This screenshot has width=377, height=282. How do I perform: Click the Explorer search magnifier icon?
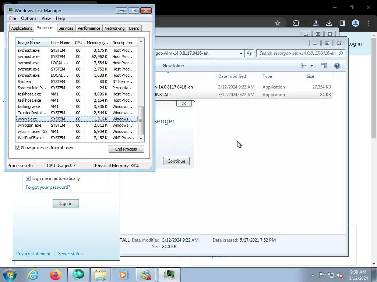coord(341,53)
